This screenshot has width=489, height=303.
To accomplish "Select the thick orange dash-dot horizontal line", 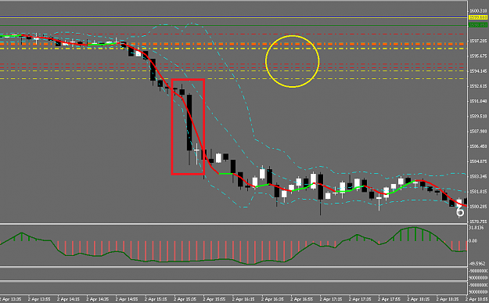I will point(233,45).
